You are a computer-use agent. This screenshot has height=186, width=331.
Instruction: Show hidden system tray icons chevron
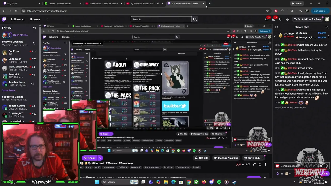[x=294, y=182]
